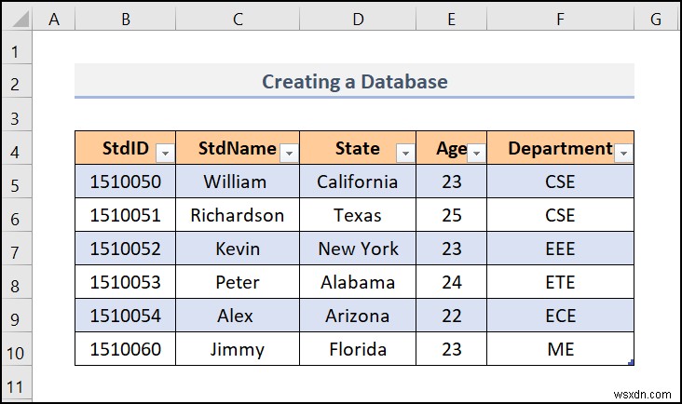Viewport: 682px width, 404px height.
Task: Select the cell containing William
Action: click(x=235, y=182)
